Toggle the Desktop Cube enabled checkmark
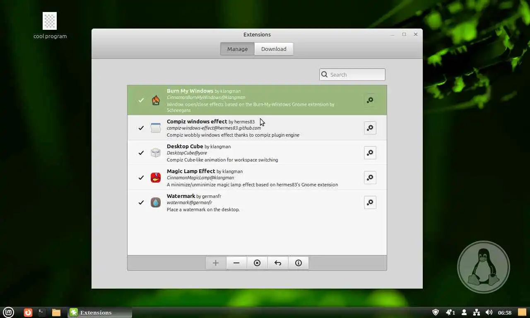Screen dimensions: 530x318 coord(141,152)
